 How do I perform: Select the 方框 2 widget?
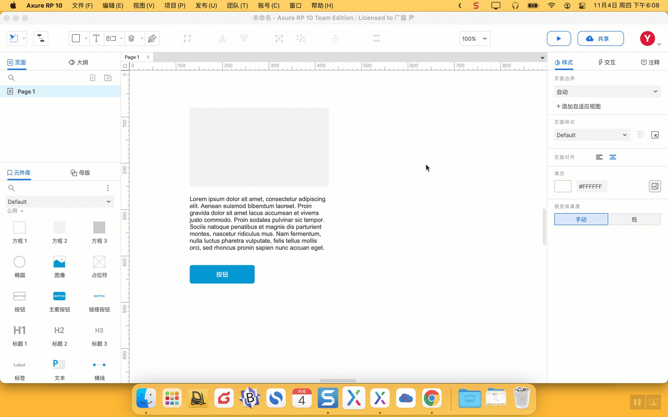[59, 232]
